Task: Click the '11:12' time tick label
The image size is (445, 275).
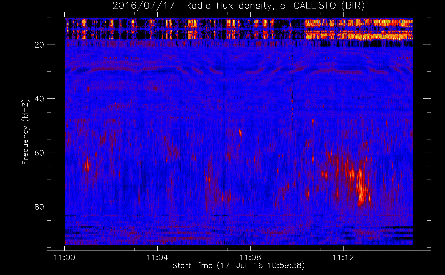Action: (343, 258)
